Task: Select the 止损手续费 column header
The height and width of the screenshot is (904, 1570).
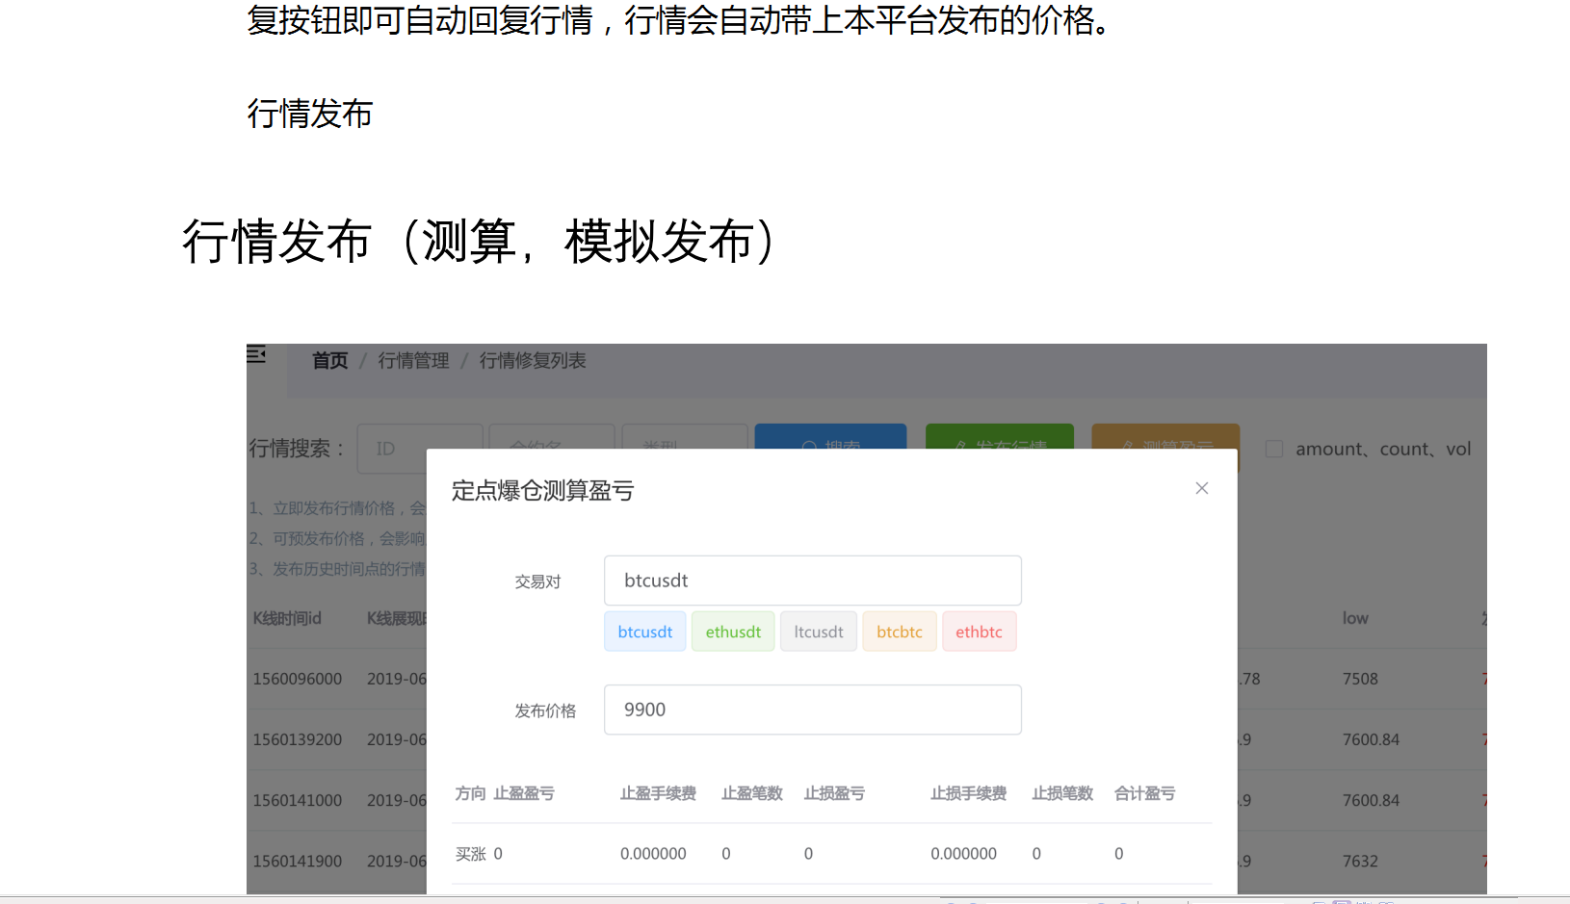Action: 968,793
